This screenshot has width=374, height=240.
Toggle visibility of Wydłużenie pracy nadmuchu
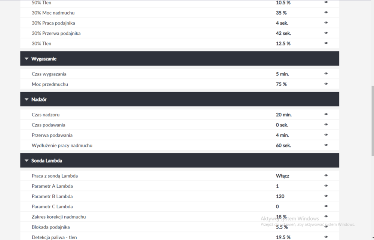click(x=326, y=145)
